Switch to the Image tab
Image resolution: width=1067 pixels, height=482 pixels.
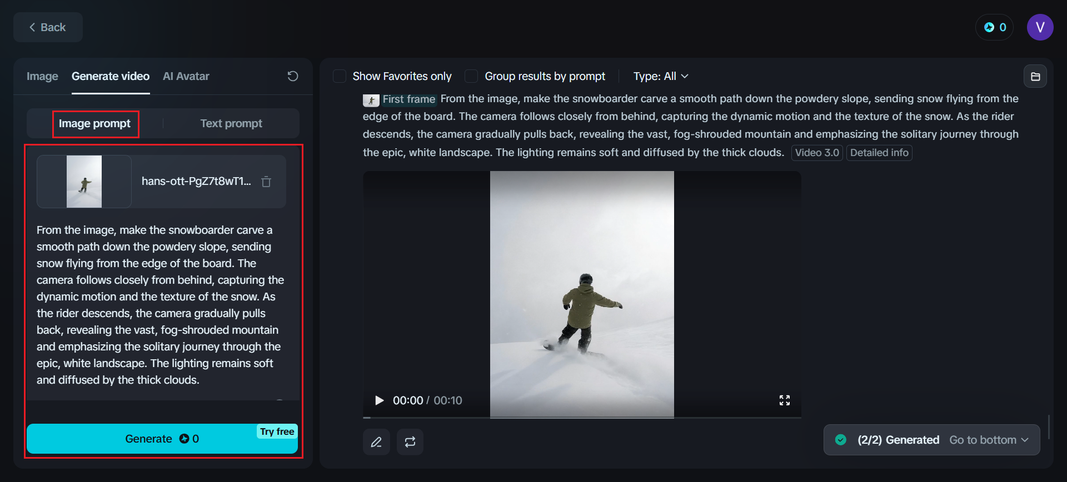tap(42, 76)
